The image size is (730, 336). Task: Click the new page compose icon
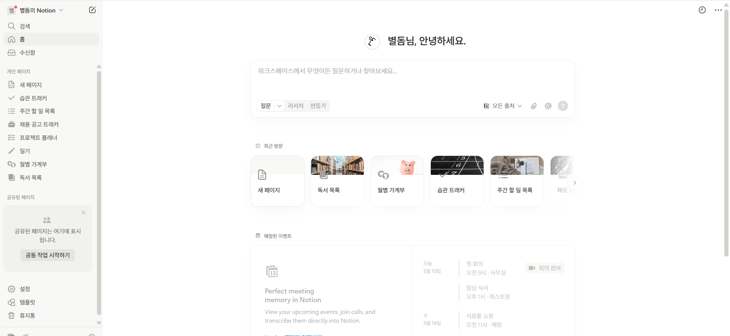[92, 10]
